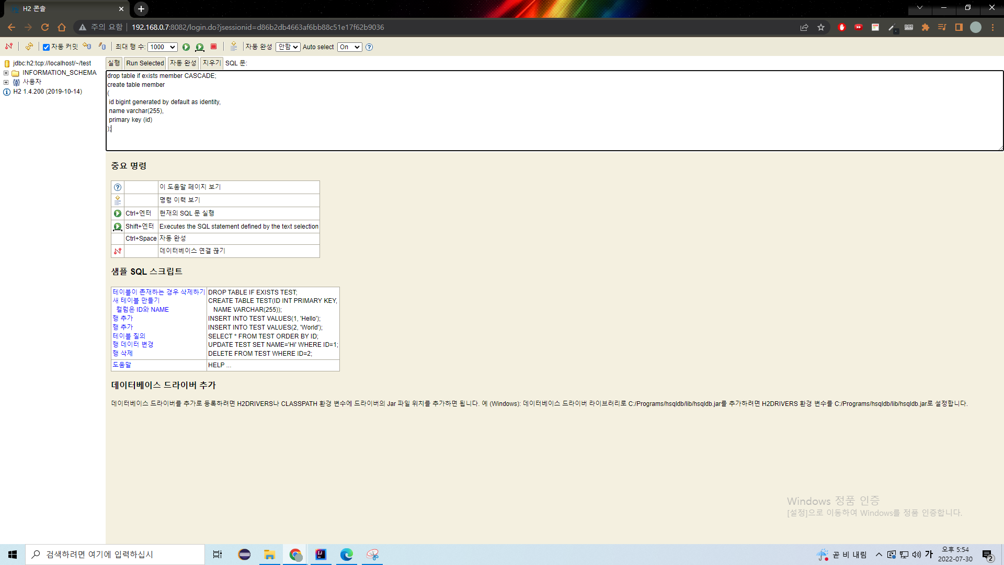Click the run selected statement icon
This screenshot has width=1004, height=565.
click(x=200, y=47)
